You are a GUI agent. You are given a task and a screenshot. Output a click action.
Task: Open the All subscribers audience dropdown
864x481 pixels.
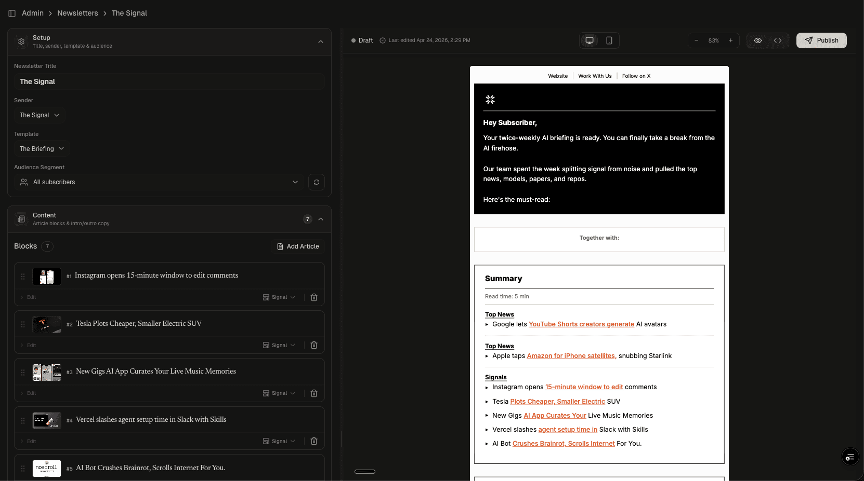click(159, 182)
